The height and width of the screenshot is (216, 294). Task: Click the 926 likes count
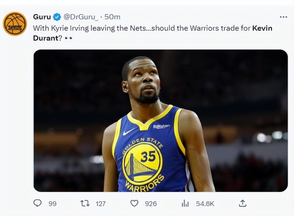(x=151, y=204)
